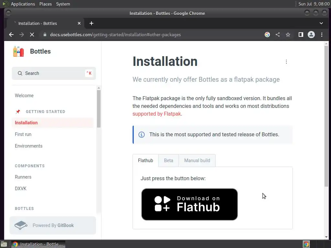This screenshot has height=248, width=331.
Task: Click the Bottles site title
Action: [40, 51]
